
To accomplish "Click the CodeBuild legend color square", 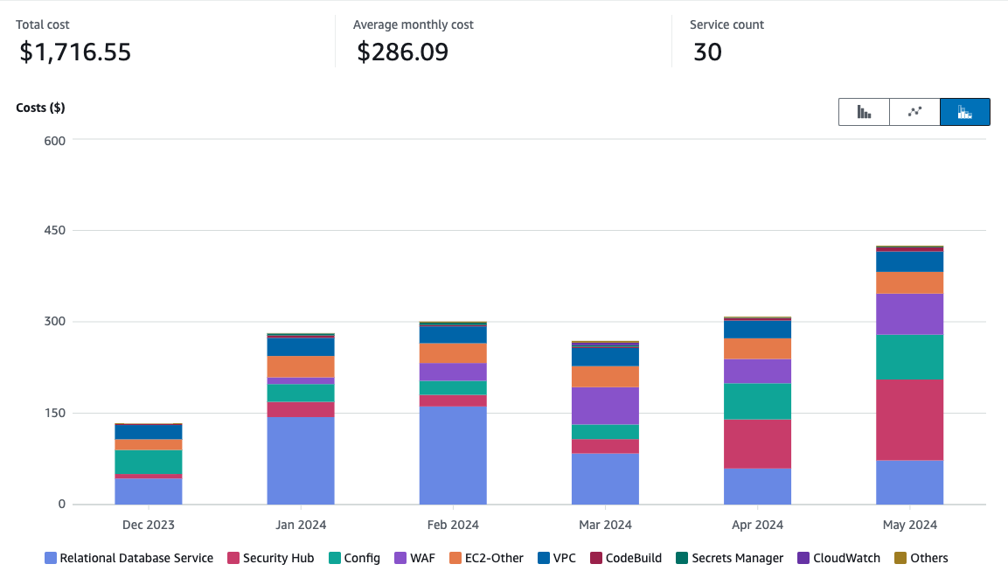I will pyautogui.click(x=597, y=558).
